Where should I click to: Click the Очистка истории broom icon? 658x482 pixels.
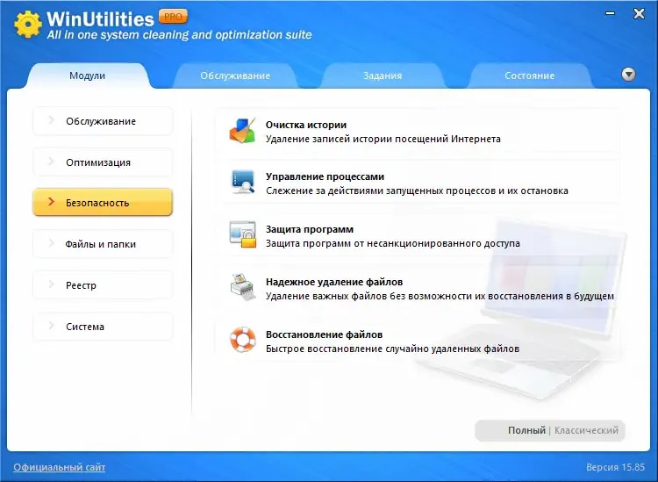(242, 131)
